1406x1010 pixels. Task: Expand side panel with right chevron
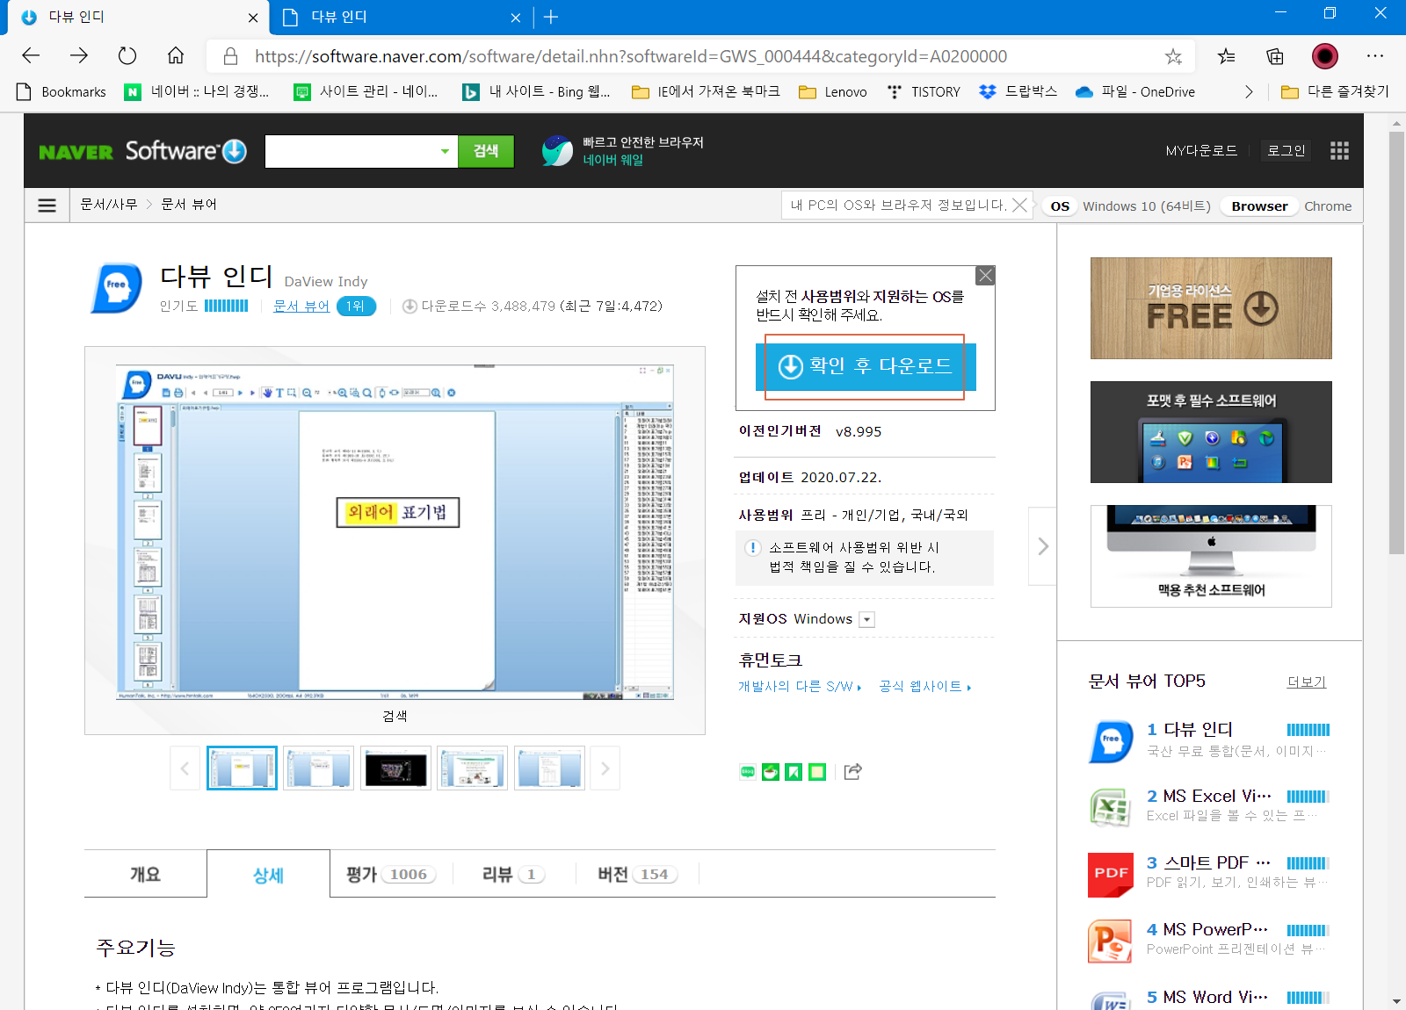(1043, 546)
